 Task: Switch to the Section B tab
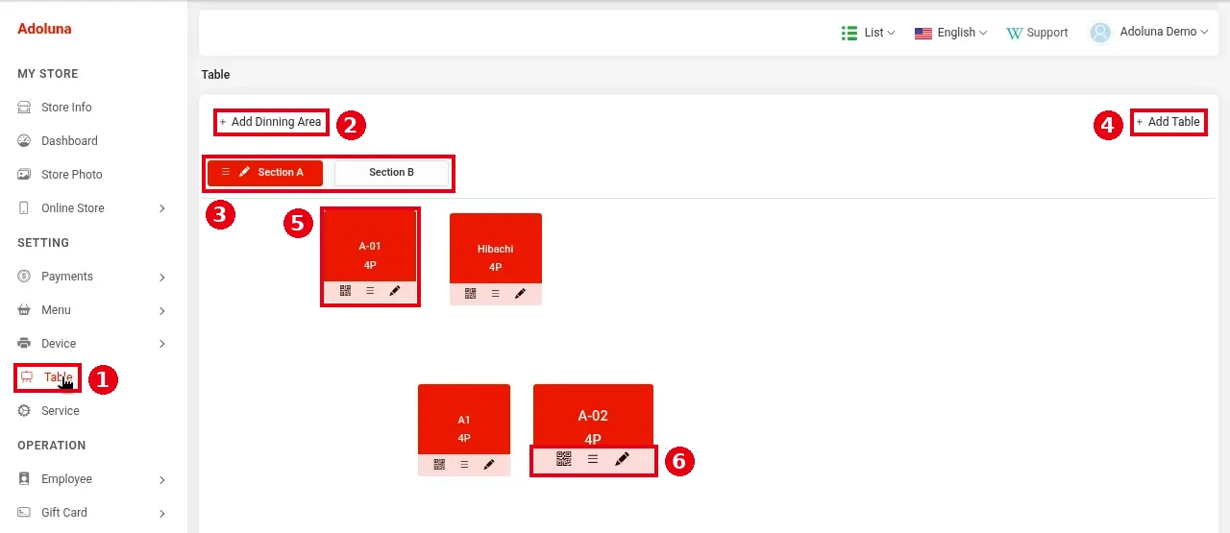click(x=391, y=173)
